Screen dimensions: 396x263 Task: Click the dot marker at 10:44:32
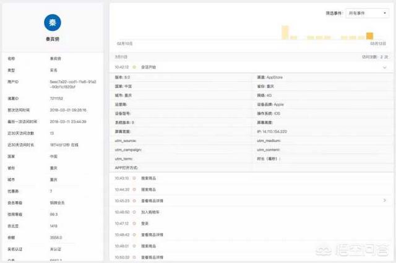[134, 189]
